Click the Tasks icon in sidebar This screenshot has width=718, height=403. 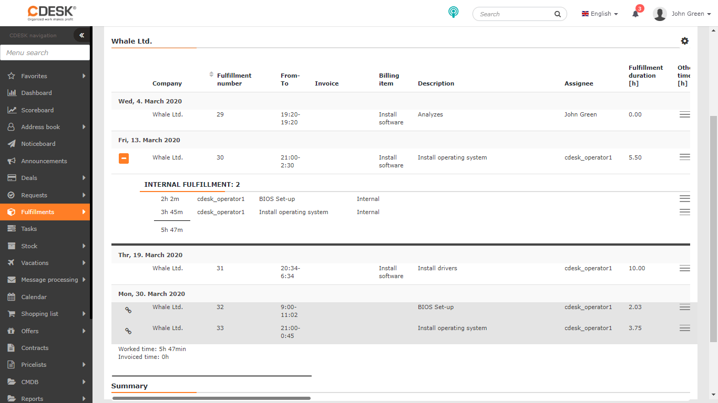[12, 229]
